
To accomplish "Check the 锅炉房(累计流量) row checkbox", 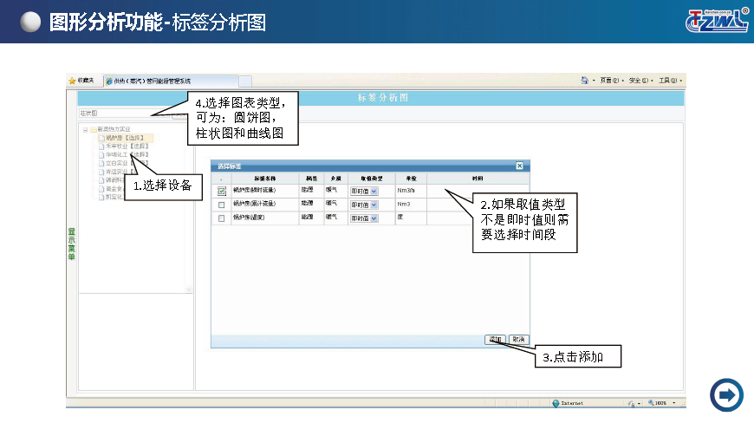I will click(x=221, y=205).
